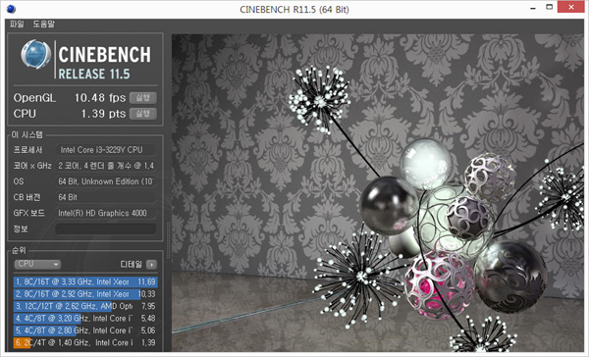This screenshot has width=589, height=357.
Task: Click the GFX 보드 graphics field
Action: [106, 213]
